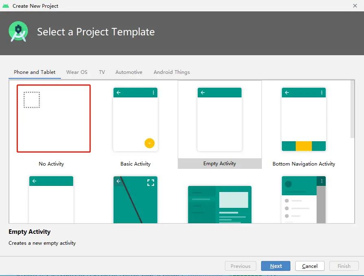Select the No Activity template
Screen dimensions: 364x276
point(53,118)
